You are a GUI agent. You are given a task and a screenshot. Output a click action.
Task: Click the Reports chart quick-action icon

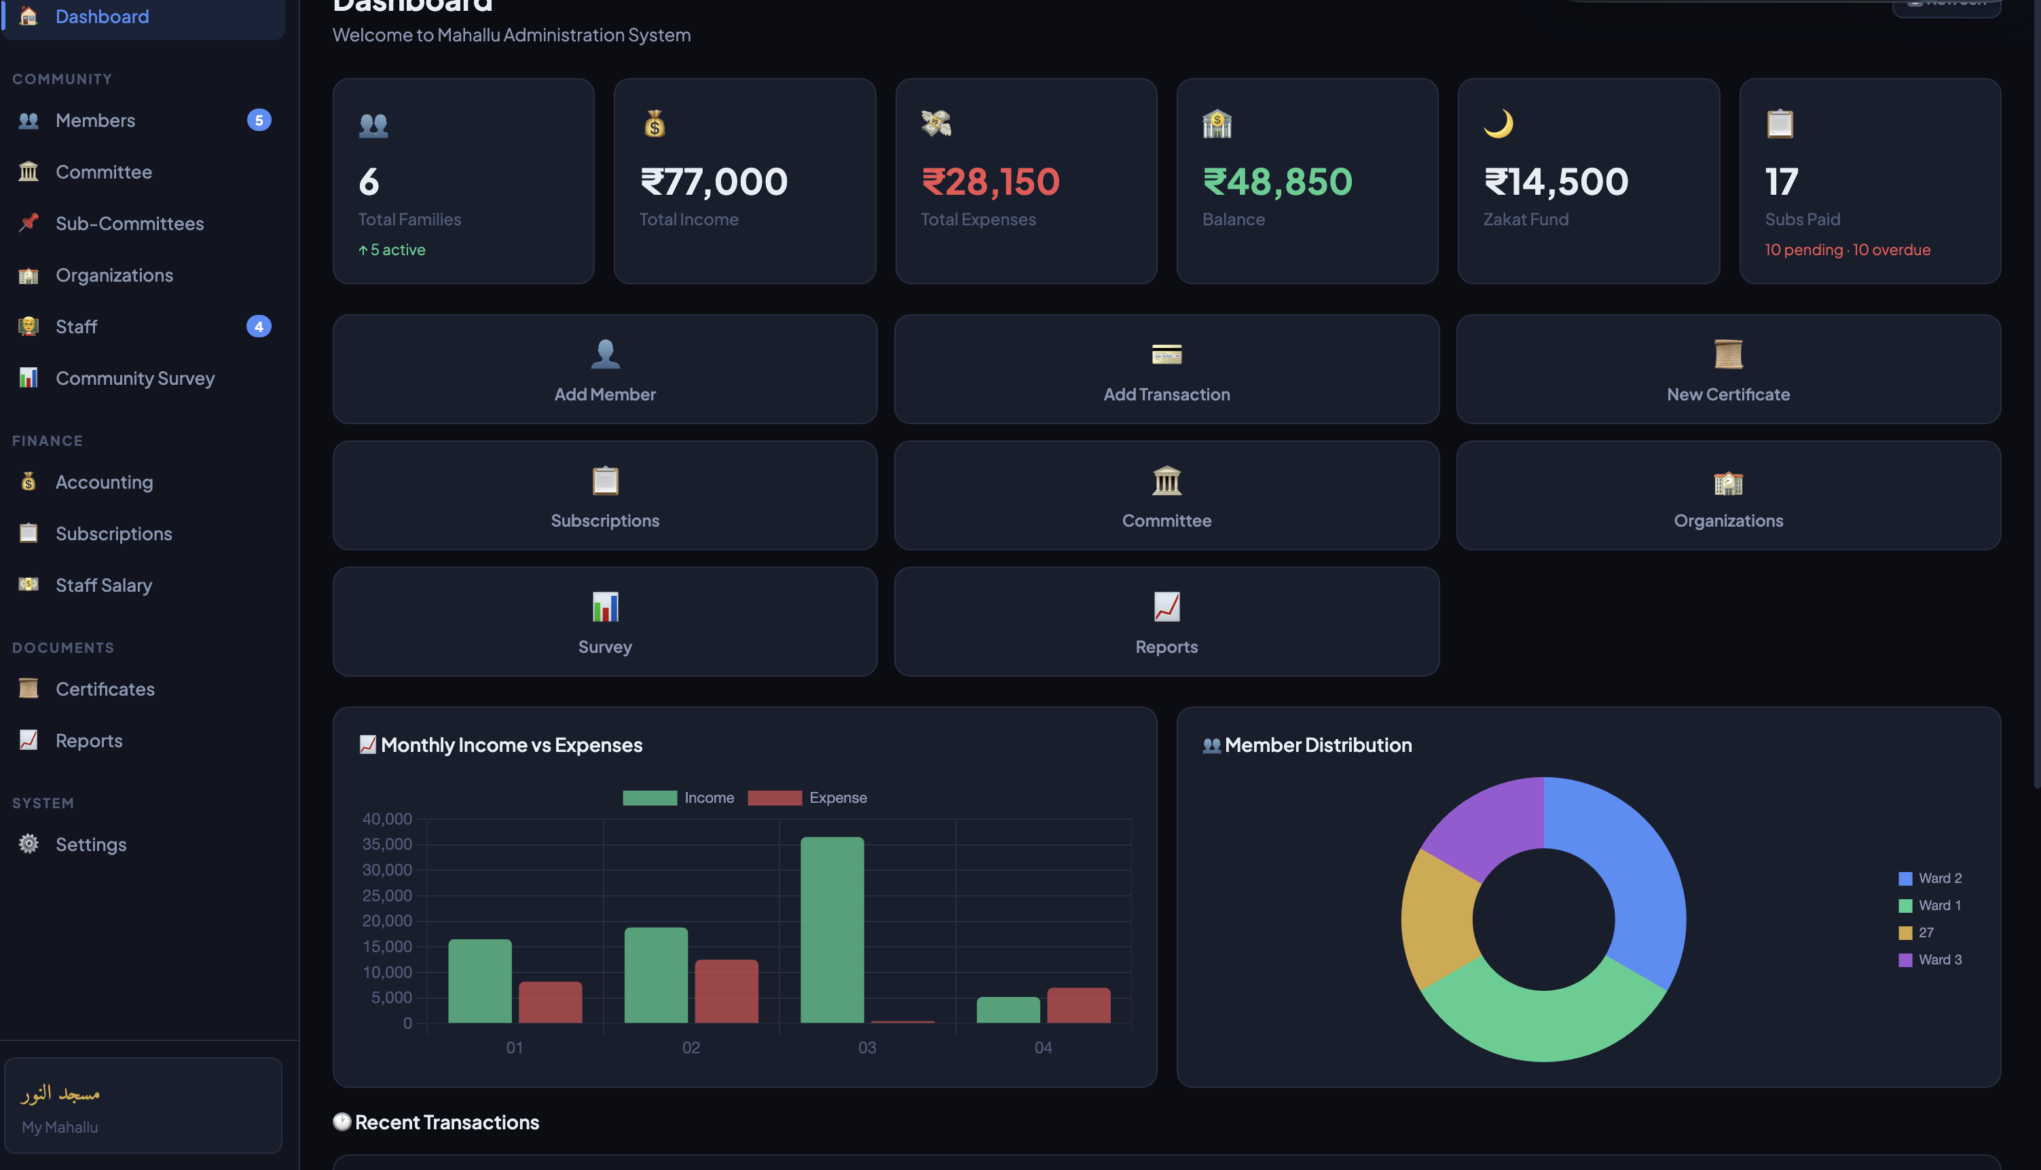[x=1166, y=607]
